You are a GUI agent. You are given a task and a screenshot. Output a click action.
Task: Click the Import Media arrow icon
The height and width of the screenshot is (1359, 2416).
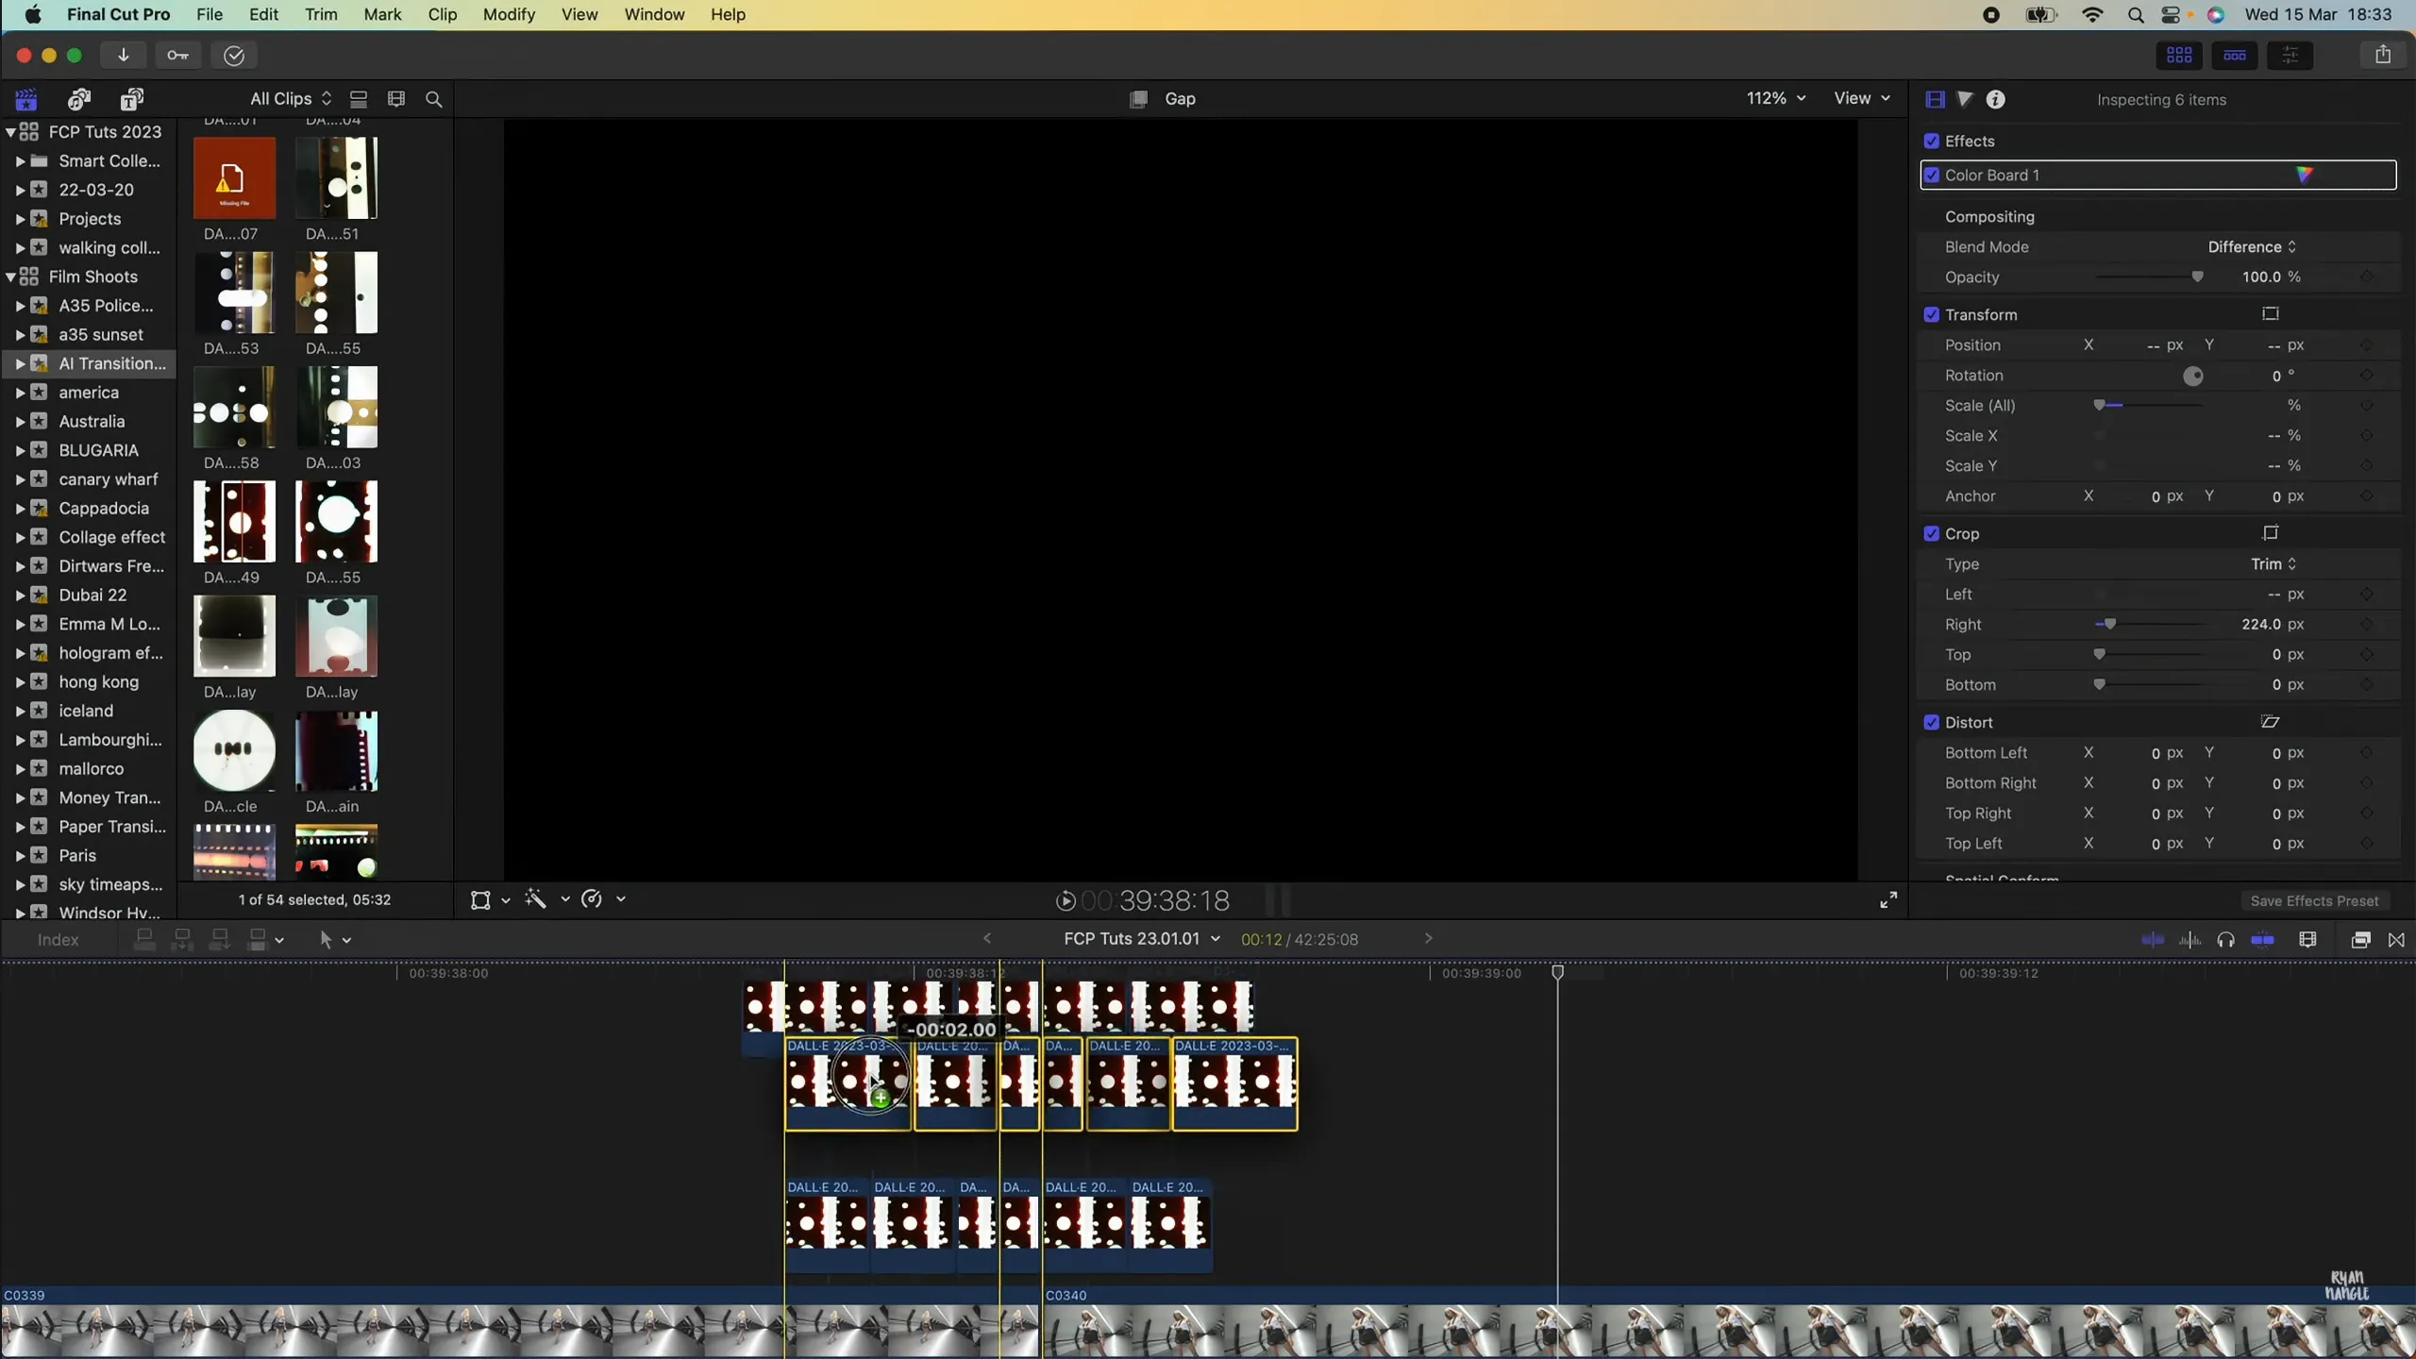pyautogui.click(x=124, y=56)
